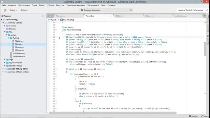
Task: Click the horizontal editor scrollbar
Action: [x=113, y=113]
